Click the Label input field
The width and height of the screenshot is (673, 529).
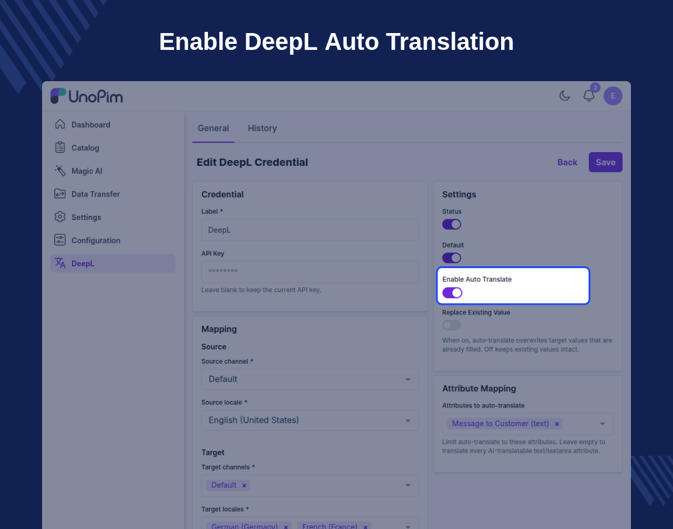(310, 230)
